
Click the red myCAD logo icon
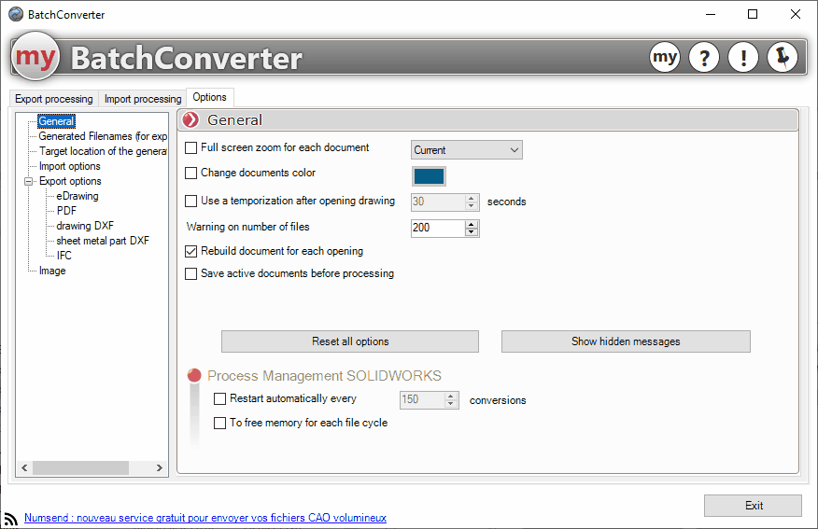[x=35, y=58]
